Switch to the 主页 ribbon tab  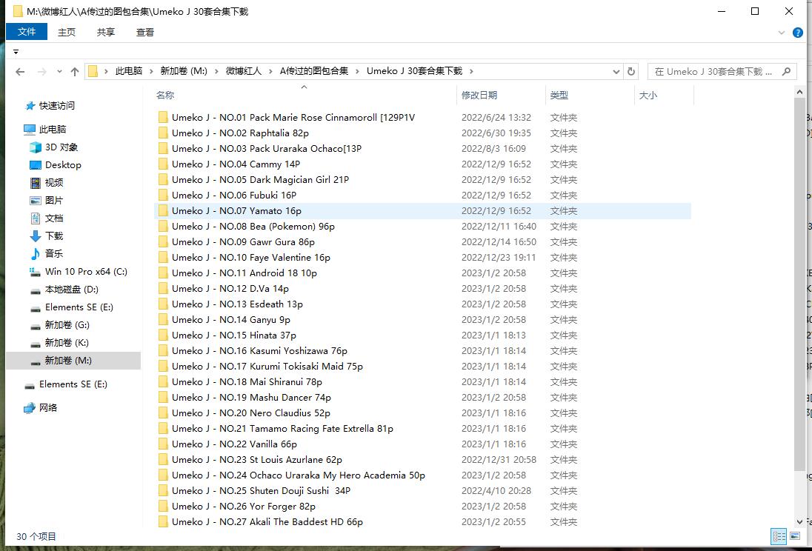(x=66, y=32)
